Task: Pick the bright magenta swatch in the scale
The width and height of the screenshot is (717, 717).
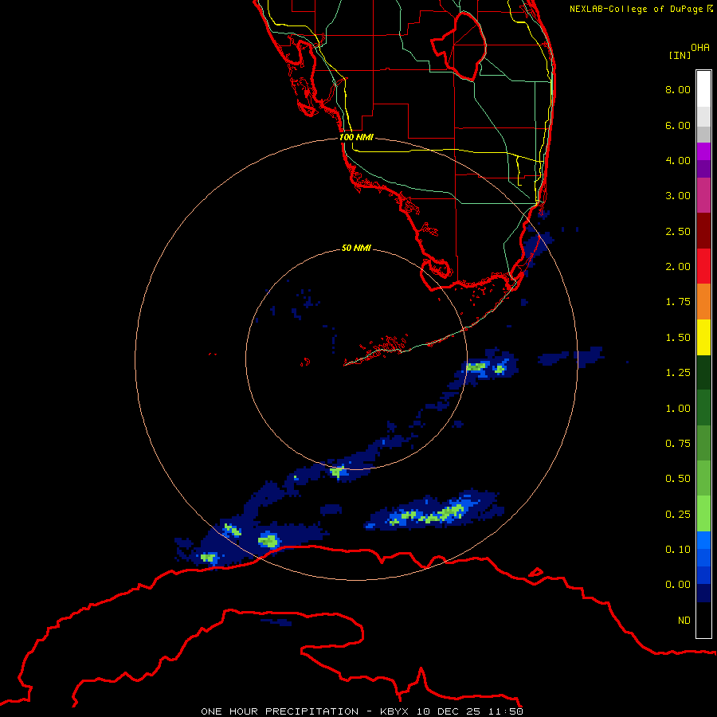Action: 703,151
